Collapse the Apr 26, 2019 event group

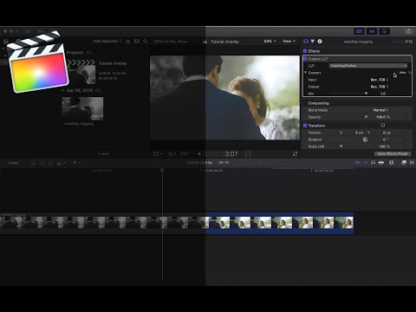click(62, 90)
